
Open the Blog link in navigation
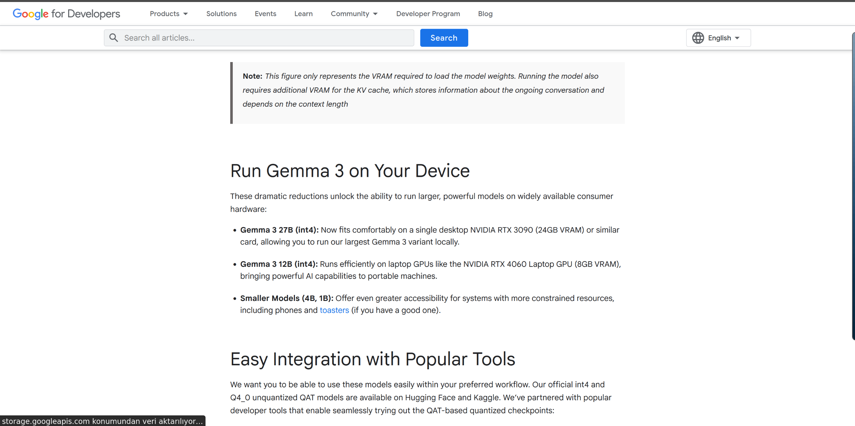[x=485, y=14]
